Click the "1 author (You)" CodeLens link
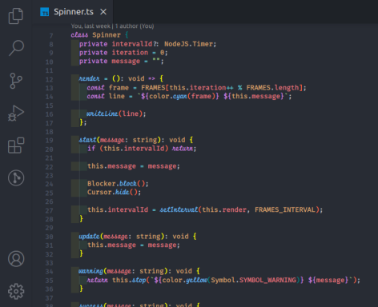Image resolution: width=378 pixels, height=307 pixels. point(135,26)
